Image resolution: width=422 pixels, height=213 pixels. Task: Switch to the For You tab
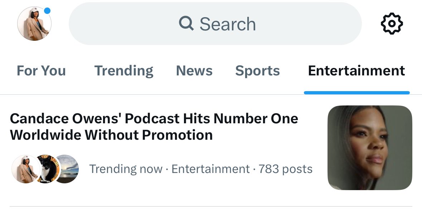[41, 71]
